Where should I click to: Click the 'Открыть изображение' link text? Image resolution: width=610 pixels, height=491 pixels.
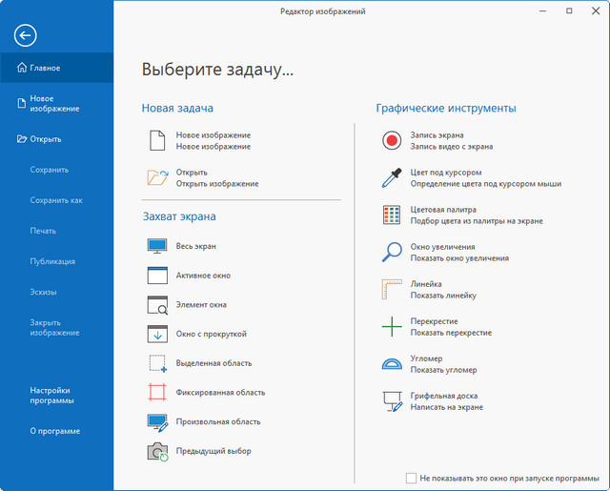[217, 184]
